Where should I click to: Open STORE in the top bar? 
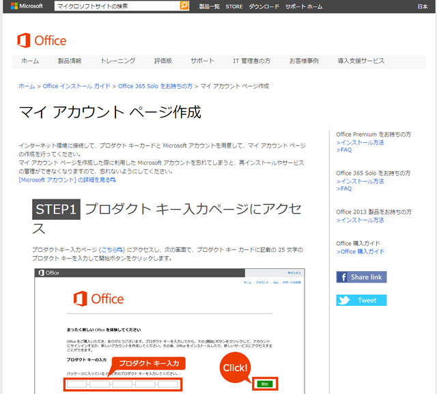(x=234, y=6)
